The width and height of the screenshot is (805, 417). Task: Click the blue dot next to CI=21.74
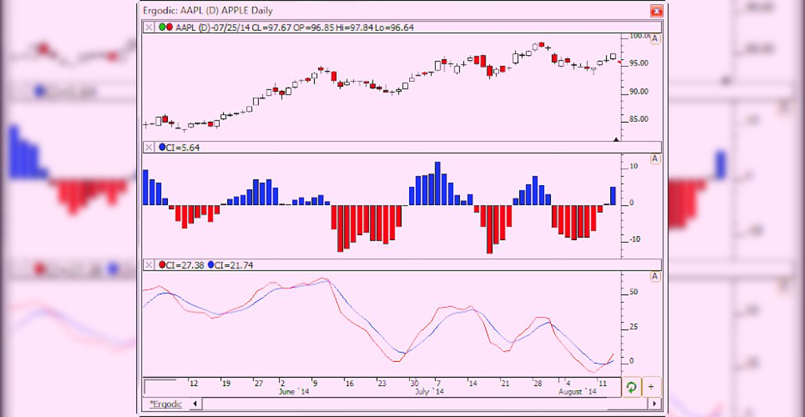(x=211, y=264)
